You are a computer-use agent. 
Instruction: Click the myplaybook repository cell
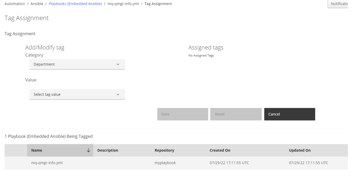[x=165, y=163]
